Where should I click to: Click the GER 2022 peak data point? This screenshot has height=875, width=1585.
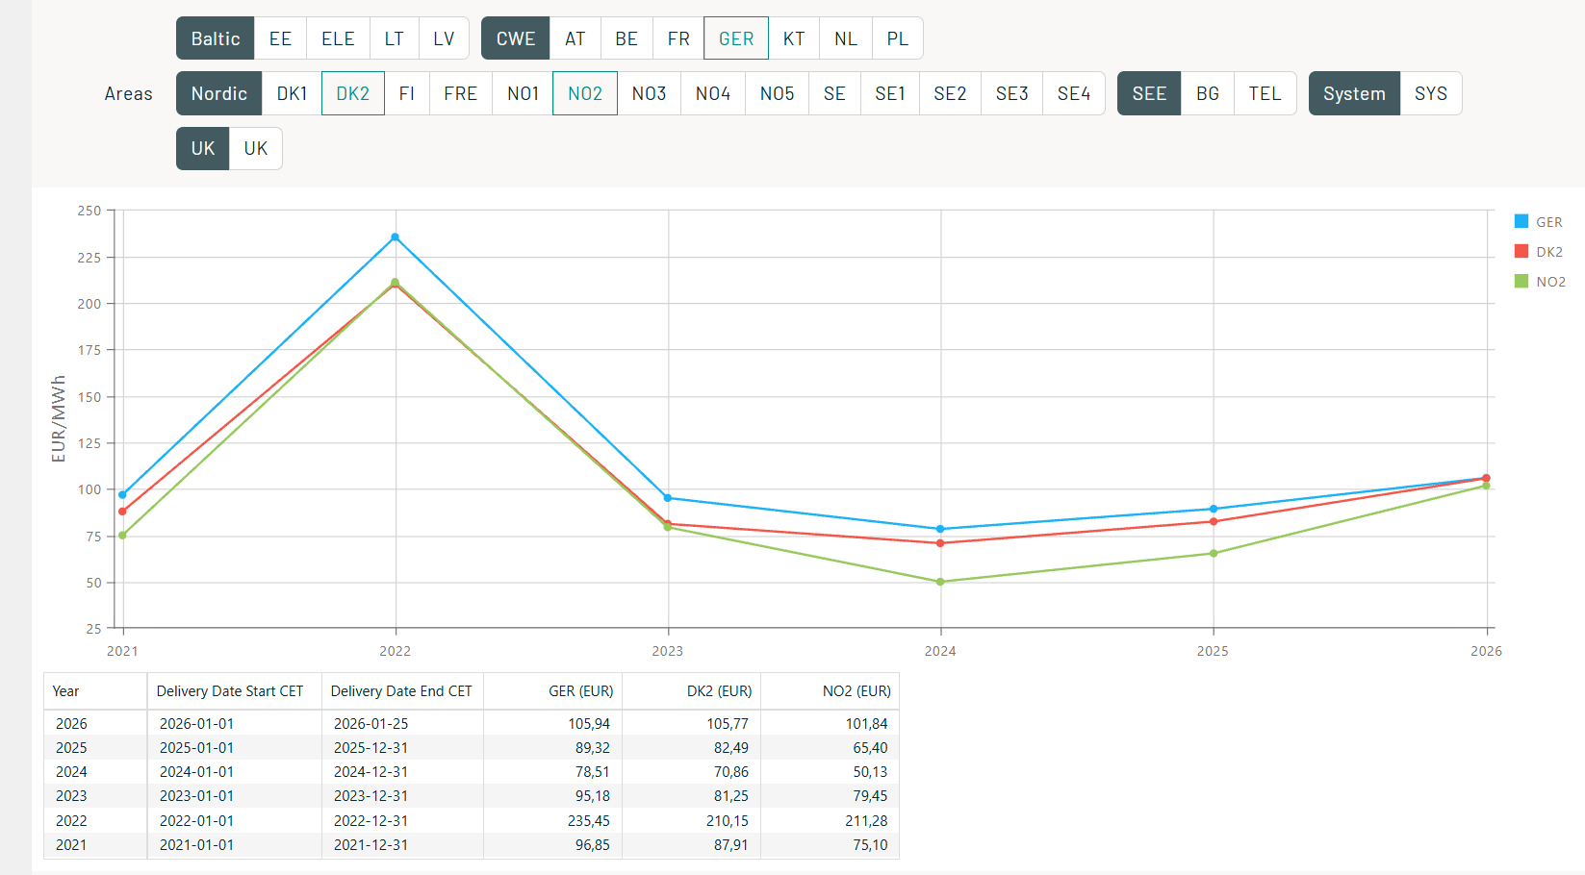[395, 237]
